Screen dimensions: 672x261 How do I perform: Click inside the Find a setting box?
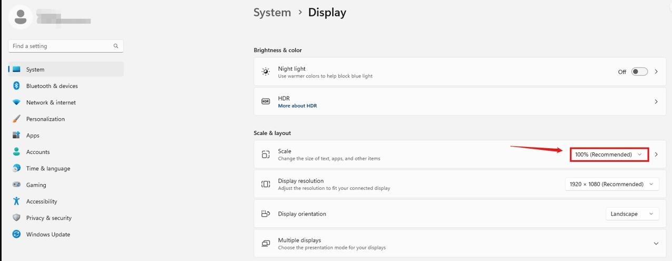66,46
